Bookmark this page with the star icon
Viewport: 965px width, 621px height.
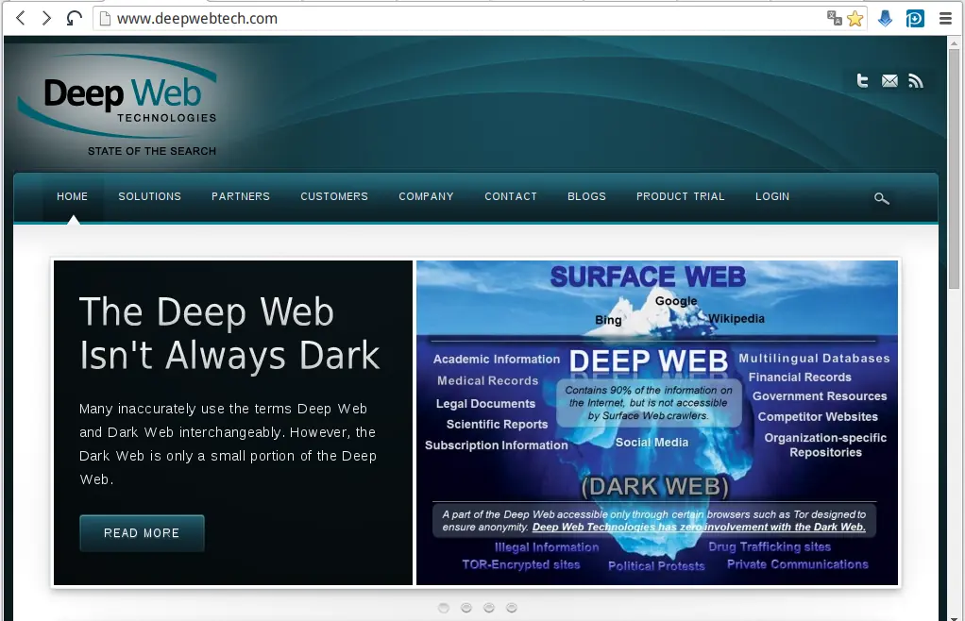(x=855, y=19)
